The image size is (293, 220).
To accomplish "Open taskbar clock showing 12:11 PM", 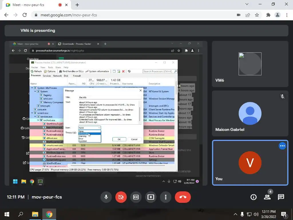I will [x=268, y=214].
